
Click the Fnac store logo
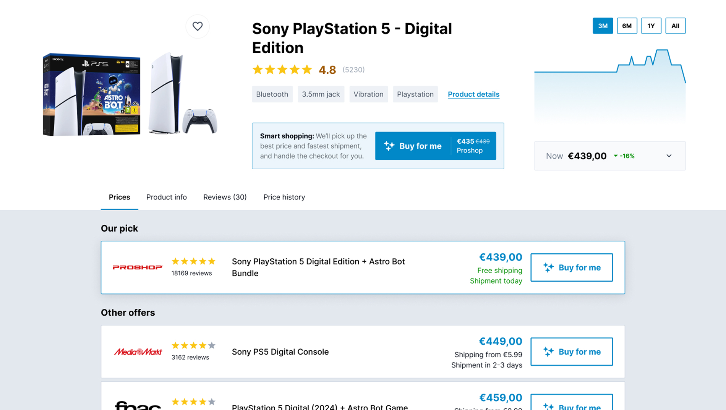pos(138,405)
